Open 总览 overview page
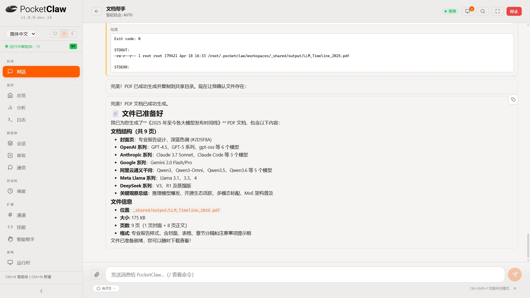 point(41,95)
